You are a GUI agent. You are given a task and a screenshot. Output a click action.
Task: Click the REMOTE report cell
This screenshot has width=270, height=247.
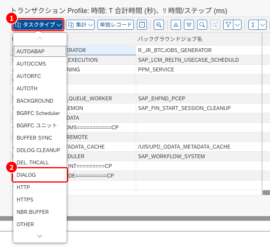coord(101,137)
